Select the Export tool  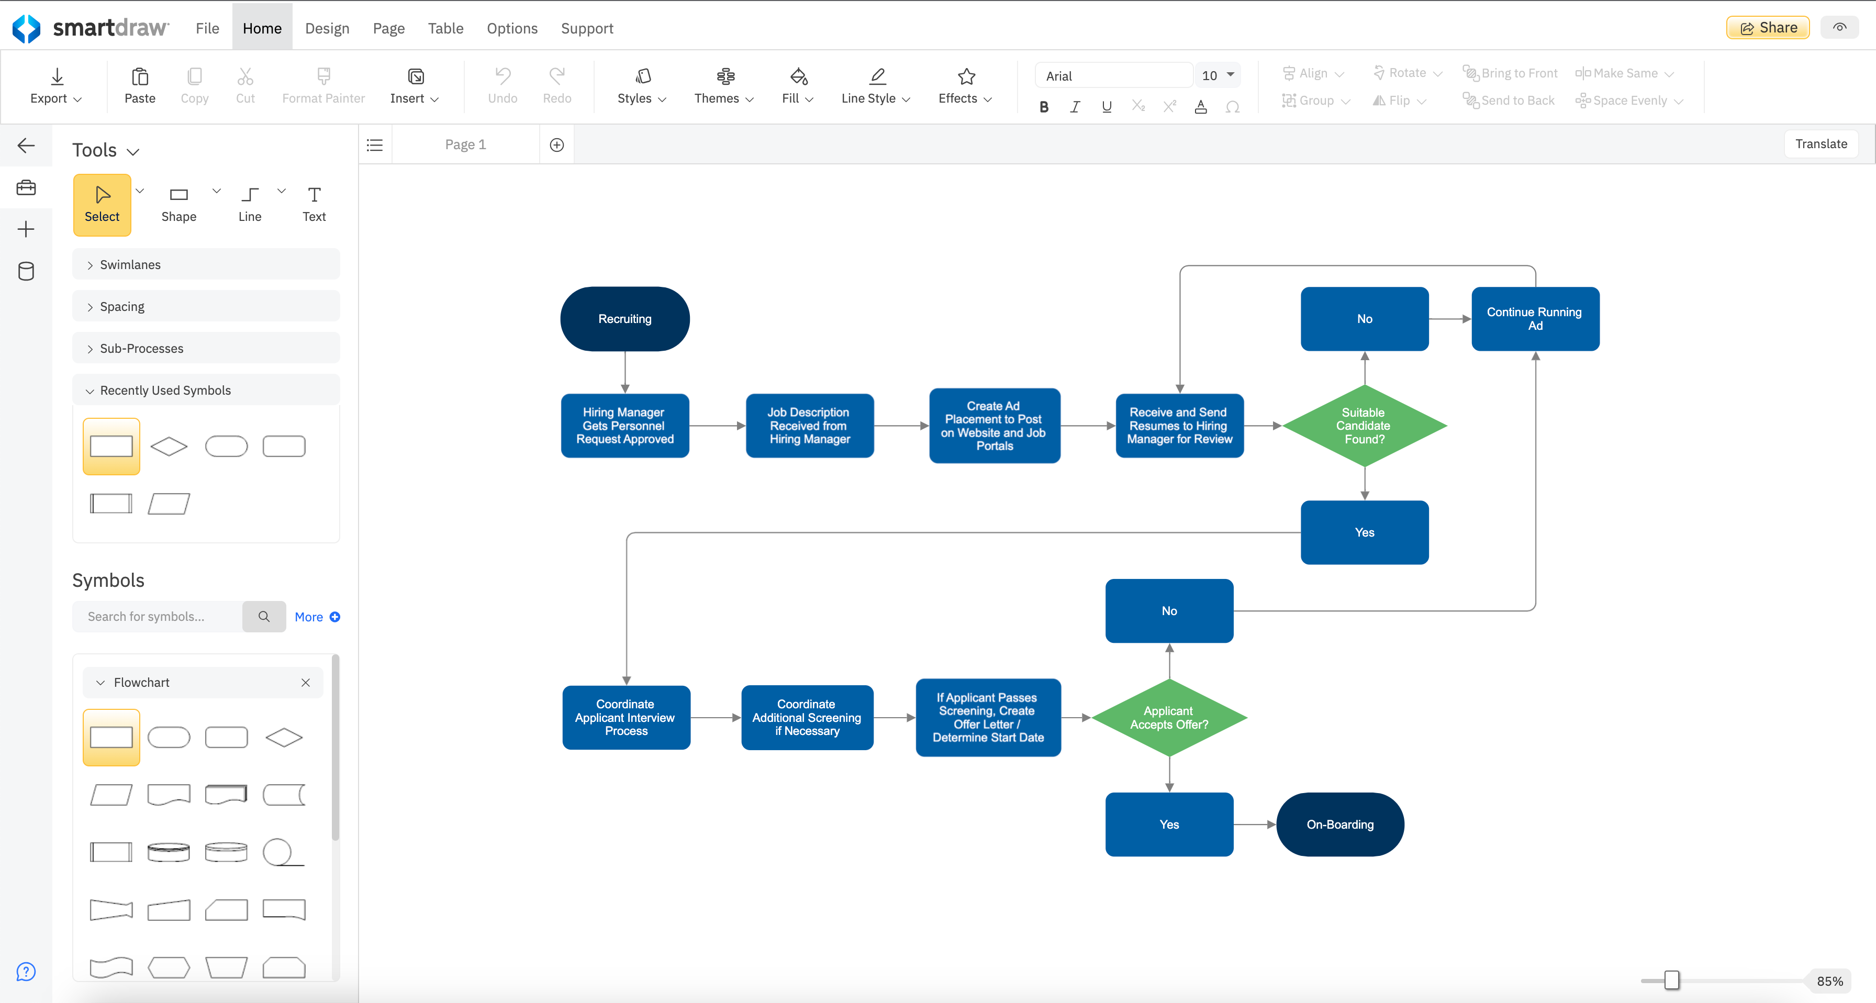(x=56, y=86)
